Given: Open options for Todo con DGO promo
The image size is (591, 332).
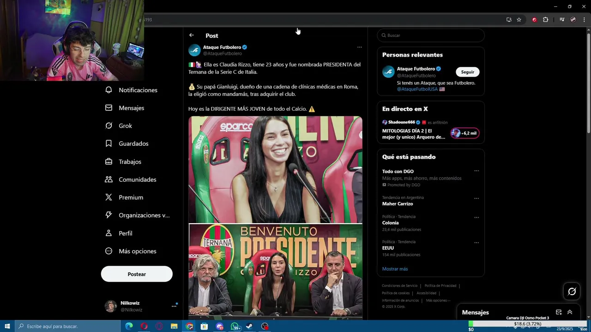Looking at the screenshot, I should (x=476, y=171).
